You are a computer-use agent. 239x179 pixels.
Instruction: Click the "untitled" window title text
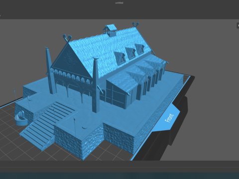[x=119, y=3]
